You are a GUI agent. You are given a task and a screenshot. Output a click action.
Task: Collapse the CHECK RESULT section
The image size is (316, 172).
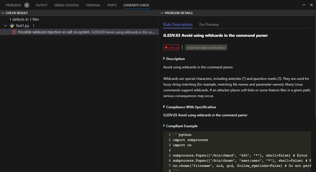point(3,13)
